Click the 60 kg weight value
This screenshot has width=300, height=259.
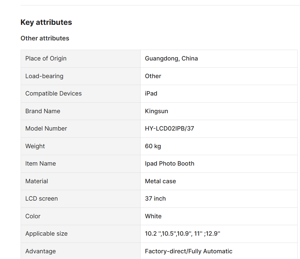(x=153, y=146)
